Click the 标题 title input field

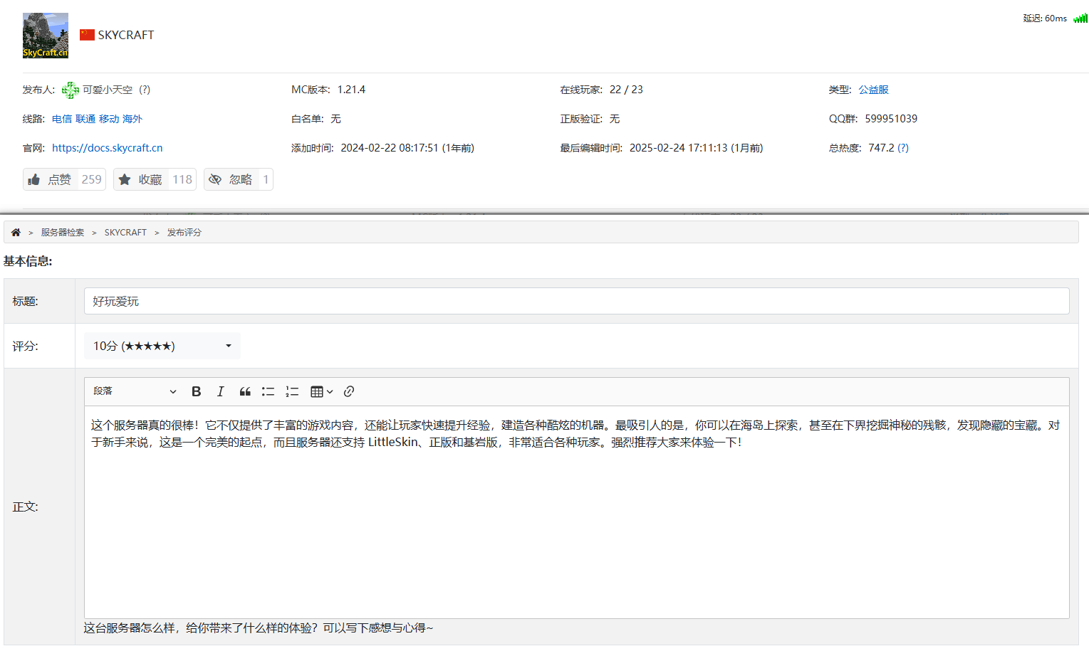tap(576, 301)
